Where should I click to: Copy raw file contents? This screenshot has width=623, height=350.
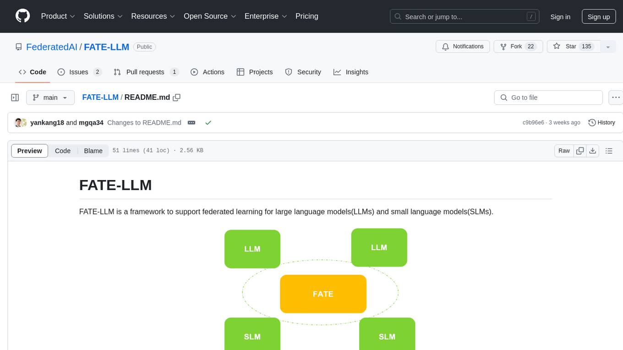pos(580,151)
